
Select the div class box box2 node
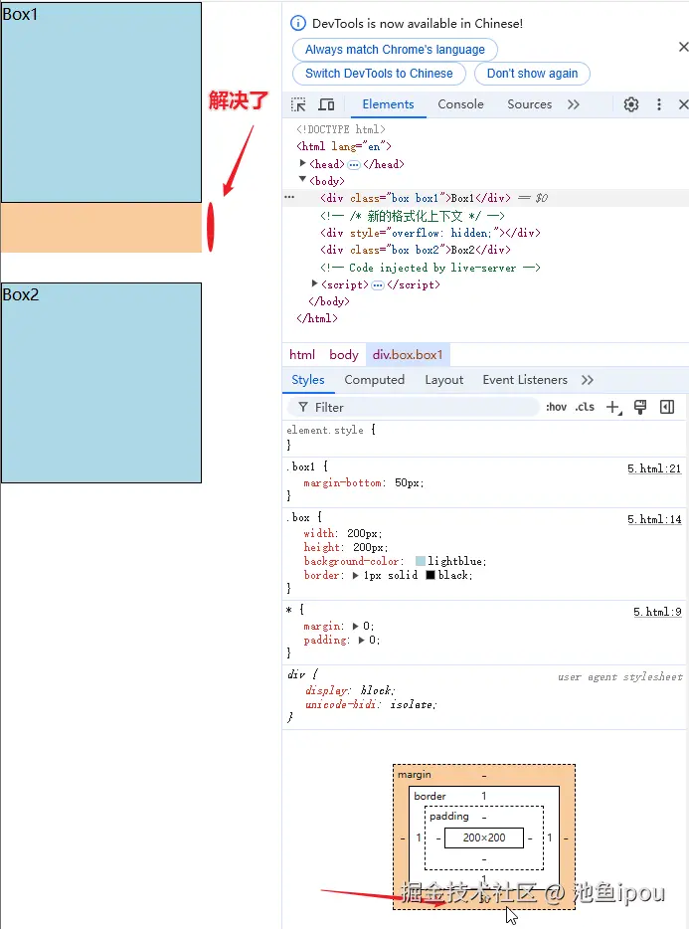click(x=416, y=250)
